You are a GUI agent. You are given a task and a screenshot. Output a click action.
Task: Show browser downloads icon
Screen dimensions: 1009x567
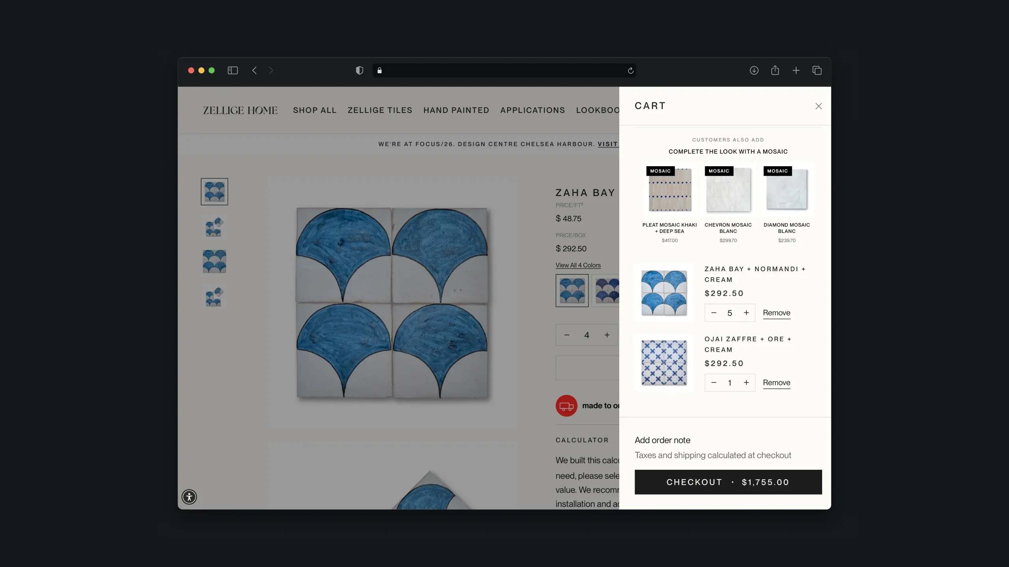(x=754, y=70)
